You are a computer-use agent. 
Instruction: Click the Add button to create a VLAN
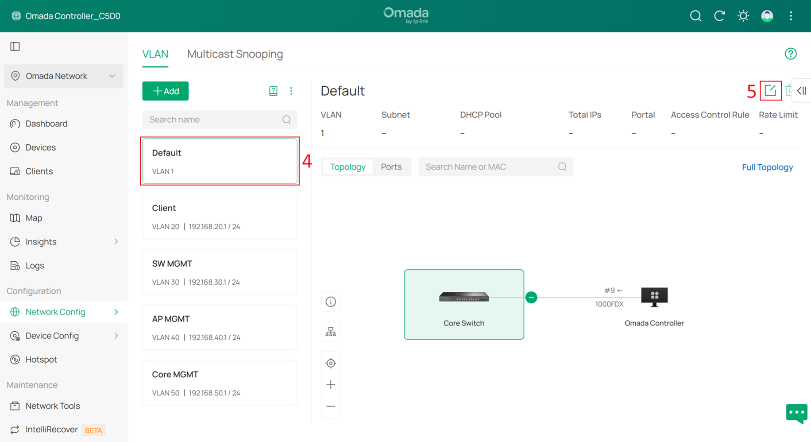pos(165,91)
